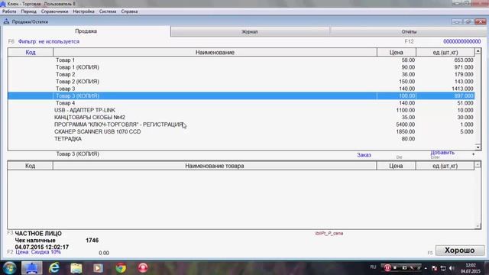Click price 5400.00 in the list

tap(406, 125)
